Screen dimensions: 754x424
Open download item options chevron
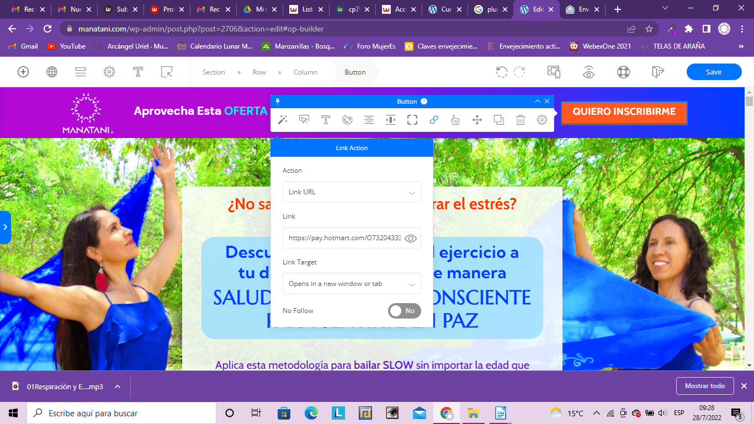117,386
